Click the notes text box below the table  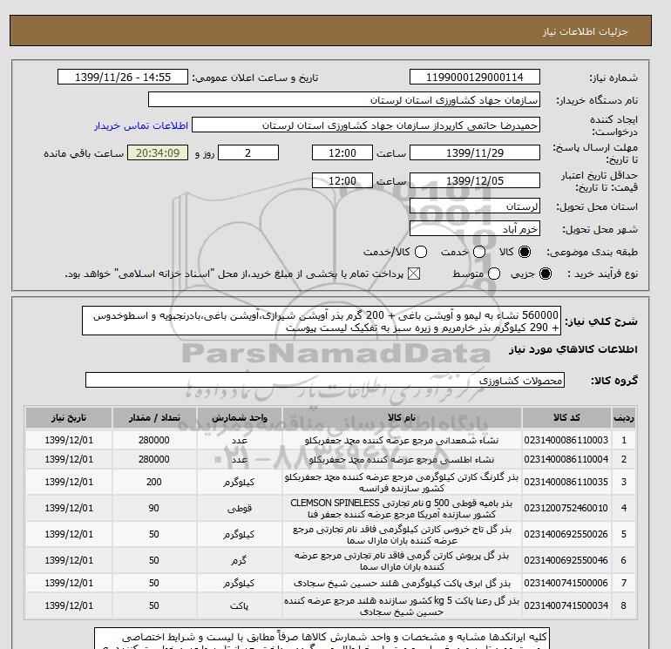click(x=322, y=639)
